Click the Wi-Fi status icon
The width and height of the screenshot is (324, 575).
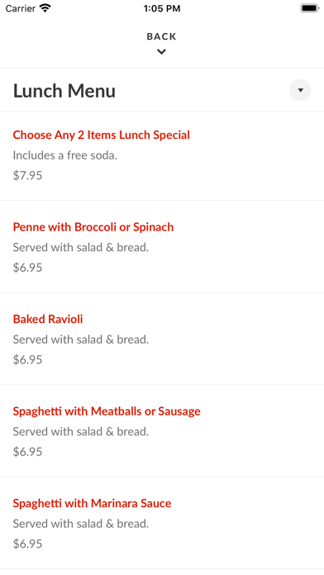(45, 8)
